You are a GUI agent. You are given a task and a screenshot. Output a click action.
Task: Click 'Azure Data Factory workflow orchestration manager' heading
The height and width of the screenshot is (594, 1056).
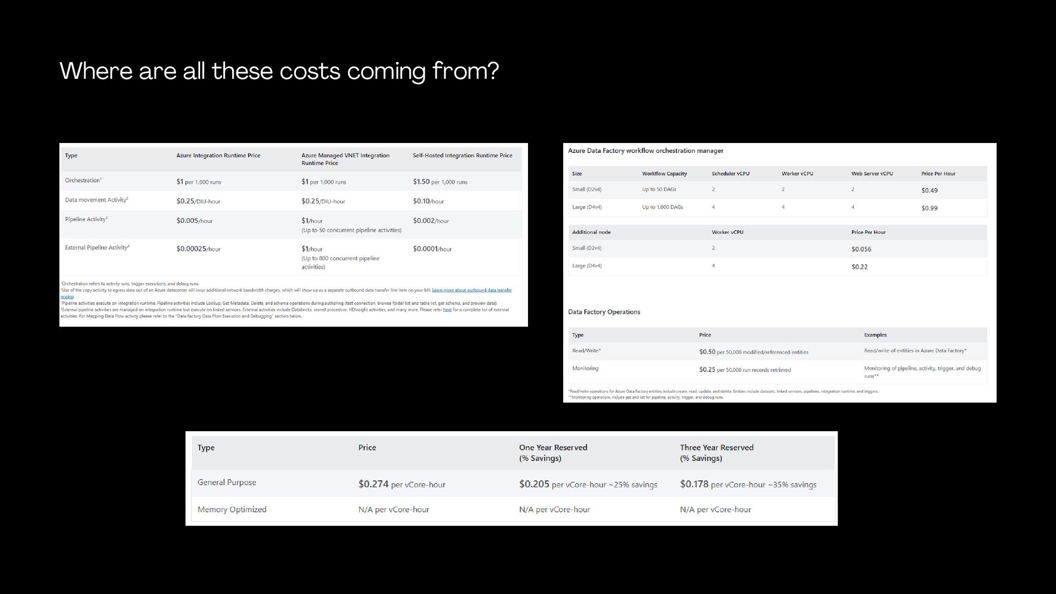[645, 151]
